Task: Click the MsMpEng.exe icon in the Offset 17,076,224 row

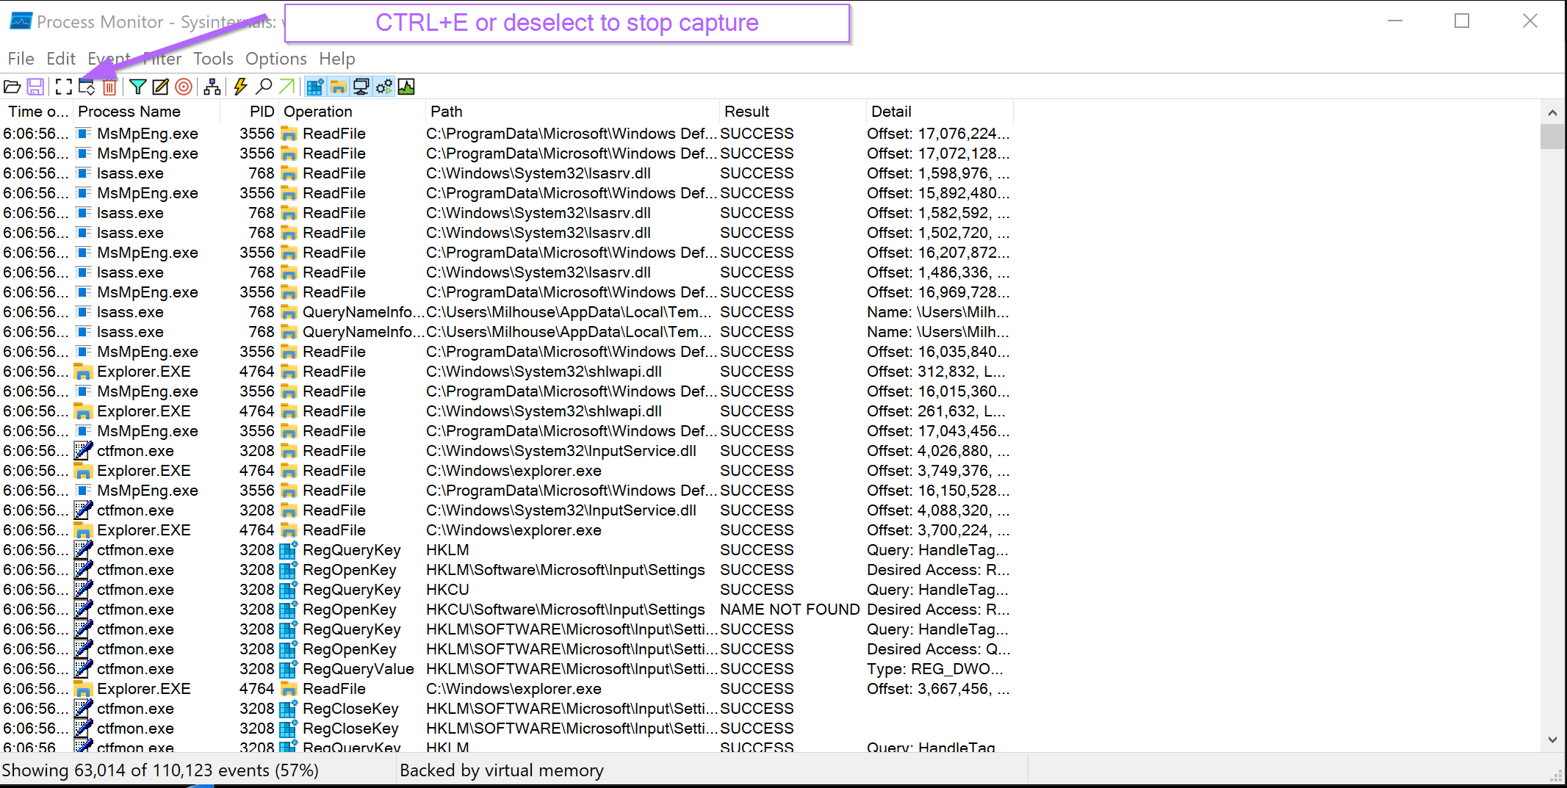Action: [x=84, y=134]
